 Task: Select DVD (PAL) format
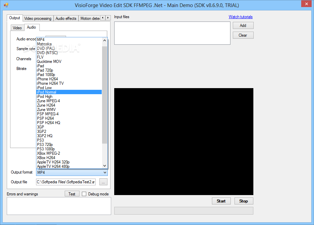coord(69,48)
